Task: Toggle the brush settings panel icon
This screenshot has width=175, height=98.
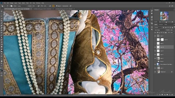Action: 11,6
